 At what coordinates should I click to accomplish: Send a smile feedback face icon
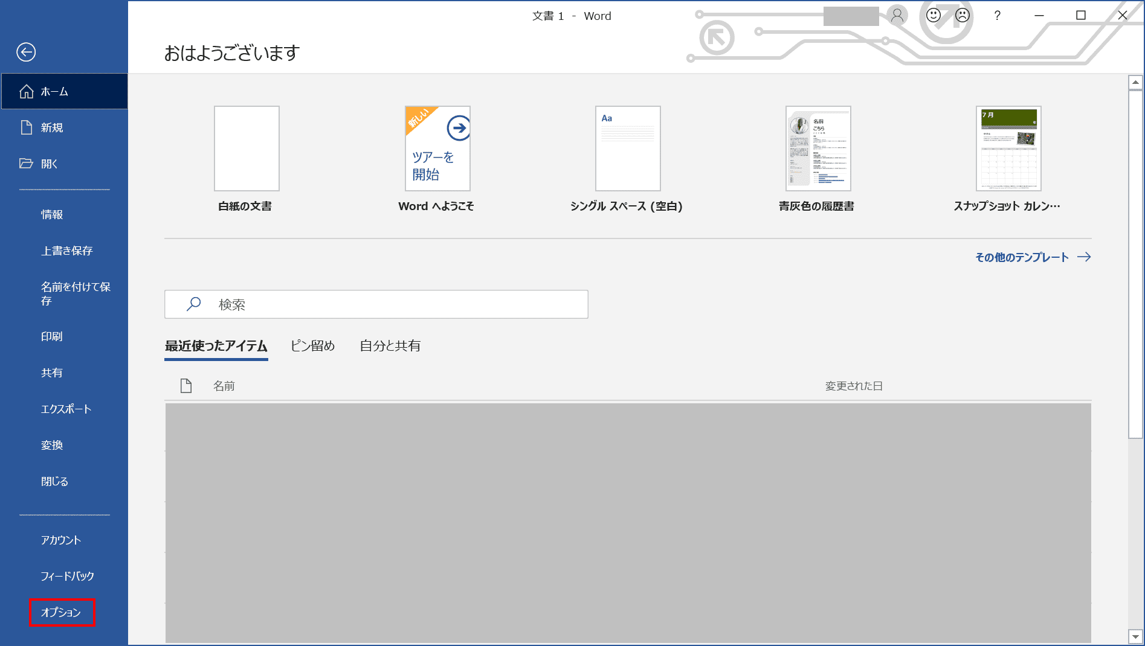coord(934,16)
